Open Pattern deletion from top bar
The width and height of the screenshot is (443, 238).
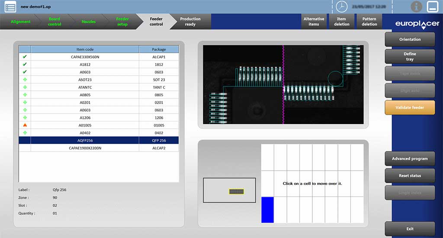369,22
